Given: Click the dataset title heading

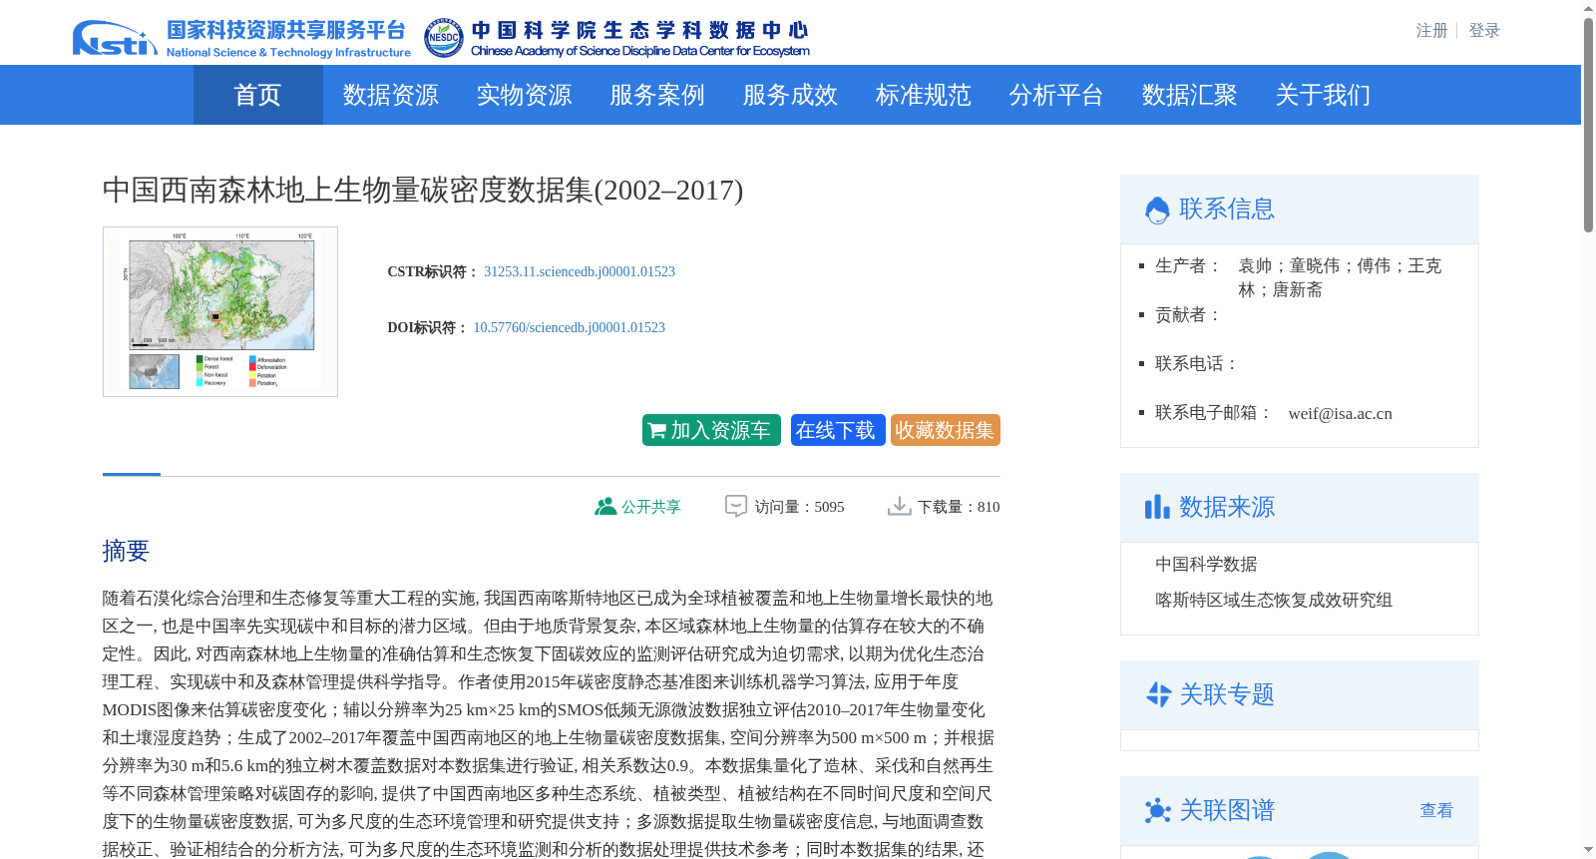Looking at the screenshot, I should tap(423, 190).
